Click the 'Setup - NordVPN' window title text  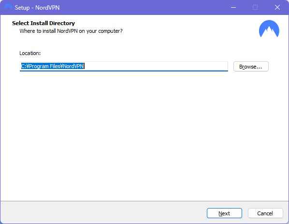(37, 8)
